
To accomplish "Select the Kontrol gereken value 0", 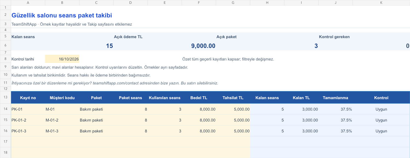I will coord(408,46).
